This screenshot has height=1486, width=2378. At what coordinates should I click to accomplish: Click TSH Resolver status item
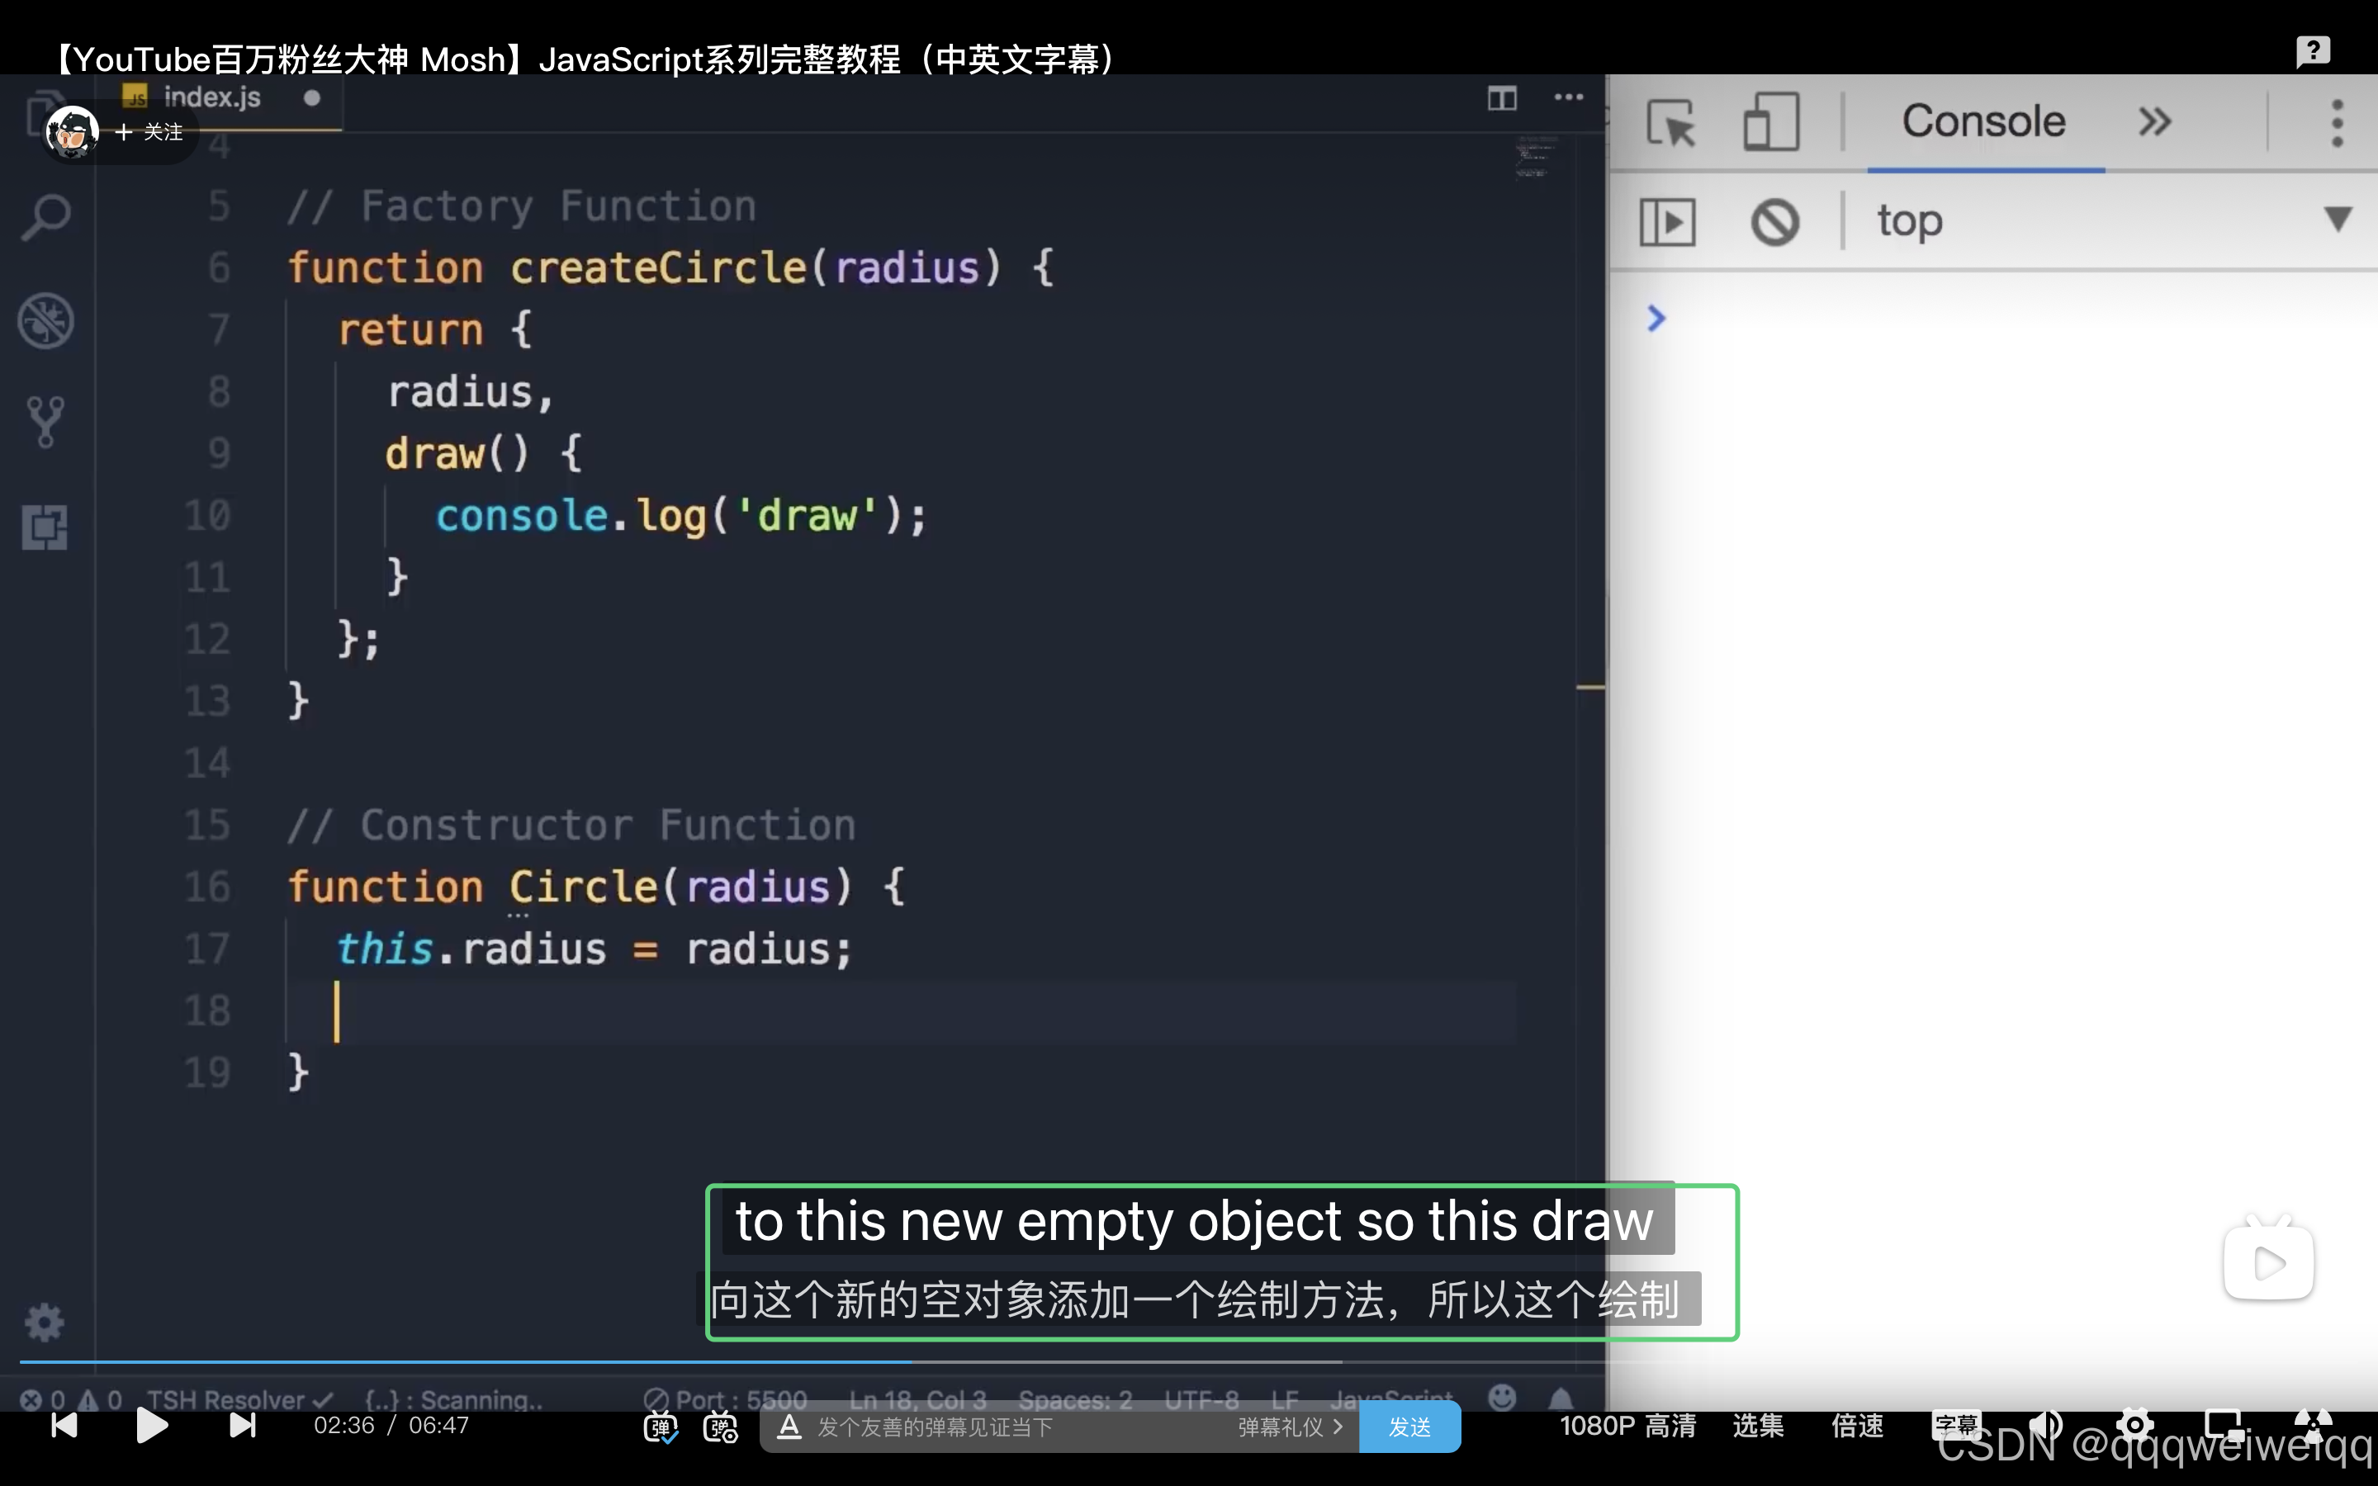point(239,1398)
